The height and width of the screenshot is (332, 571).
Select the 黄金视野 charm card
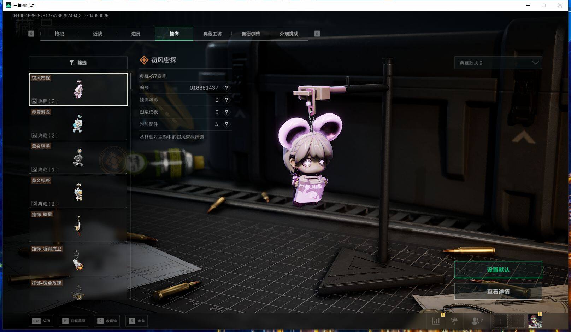coord(78,192)
